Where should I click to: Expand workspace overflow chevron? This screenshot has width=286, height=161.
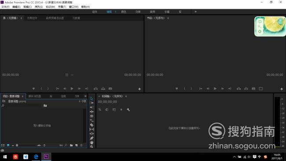pyautogui.click(x=195, y=12)
